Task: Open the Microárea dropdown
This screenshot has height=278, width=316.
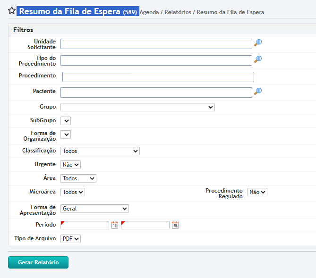Action: (73, 192)
